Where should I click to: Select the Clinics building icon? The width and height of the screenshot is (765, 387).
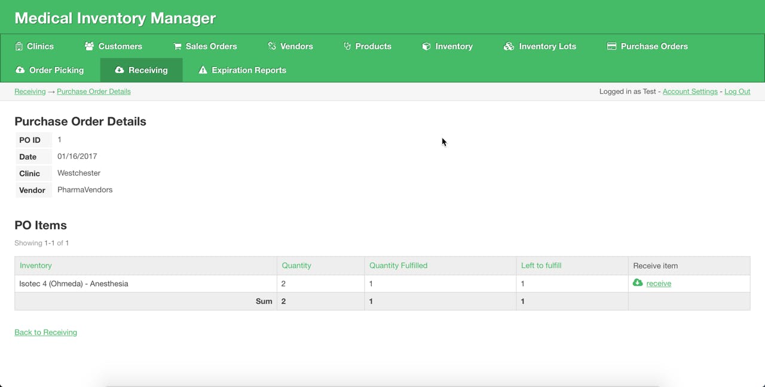coord(19,46)
